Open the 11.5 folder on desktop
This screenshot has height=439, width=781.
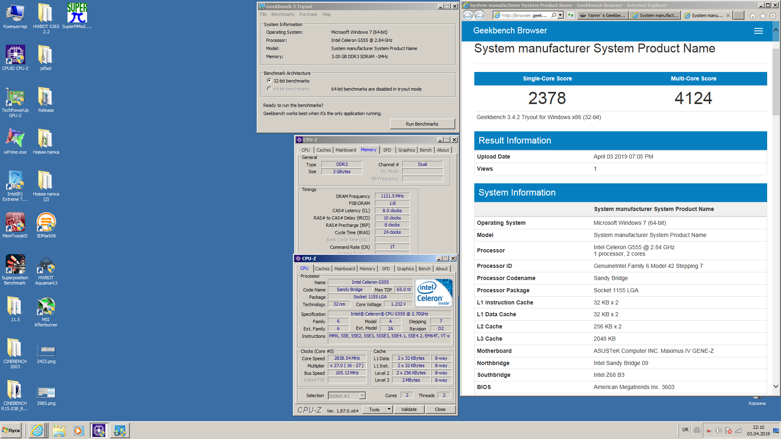(15, 309)
